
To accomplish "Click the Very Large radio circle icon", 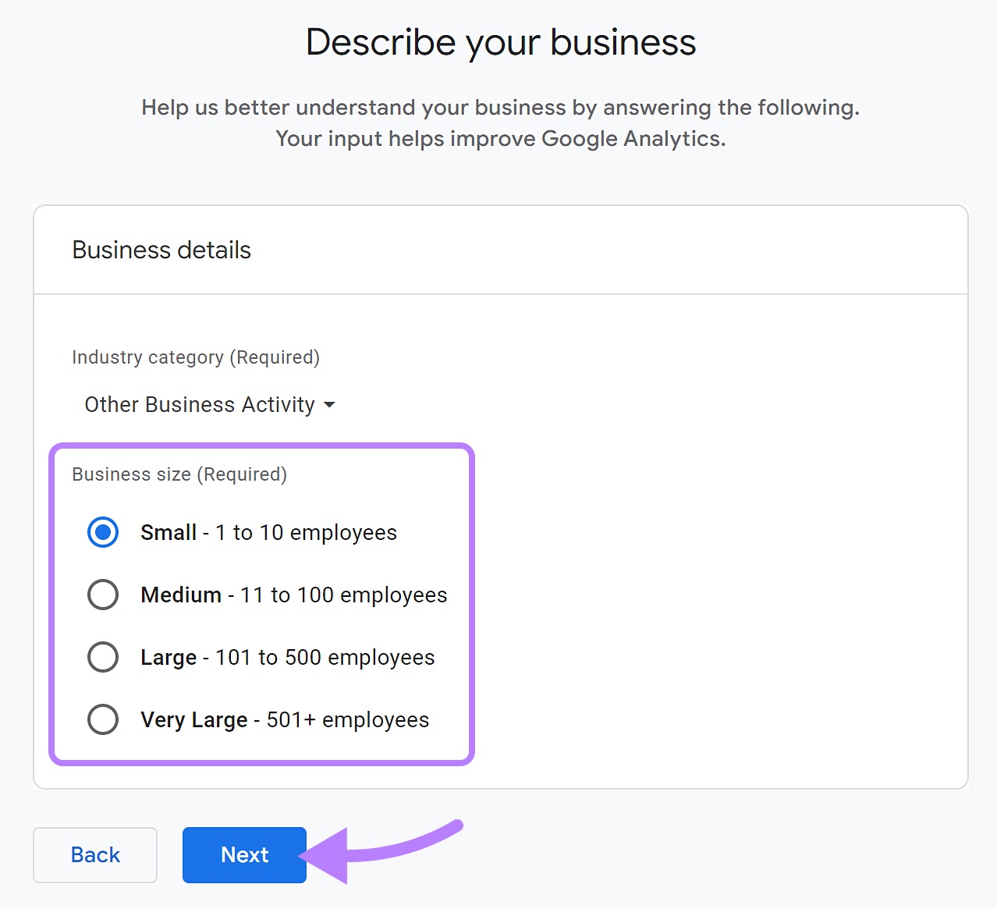I will (x=102, y=719).
